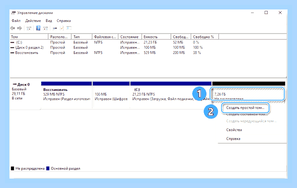Click the Disk Management title bar icon

coord(13,13)
